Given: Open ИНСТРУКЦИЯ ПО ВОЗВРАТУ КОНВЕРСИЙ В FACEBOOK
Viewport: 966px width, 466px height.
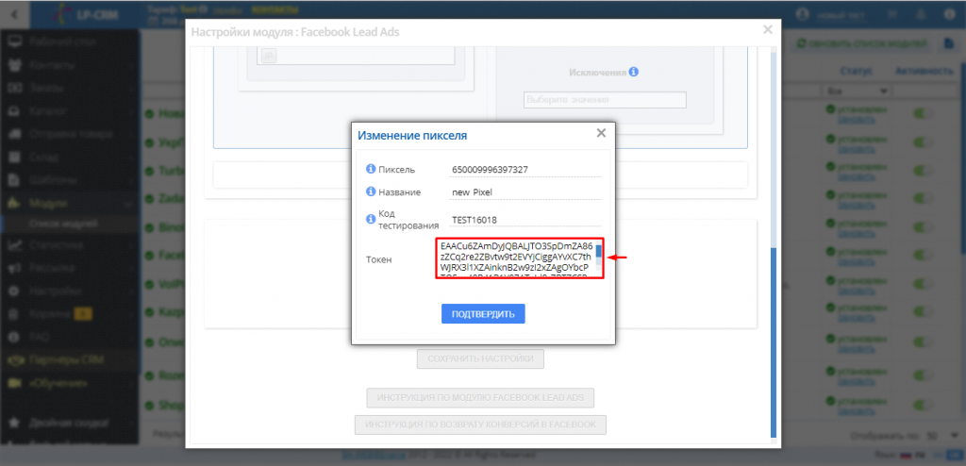Looking at the screenshot, I should [480, 424].
